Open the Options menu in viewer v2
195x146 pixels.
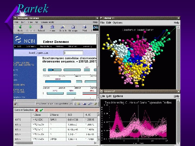click(x=118, y=96)
